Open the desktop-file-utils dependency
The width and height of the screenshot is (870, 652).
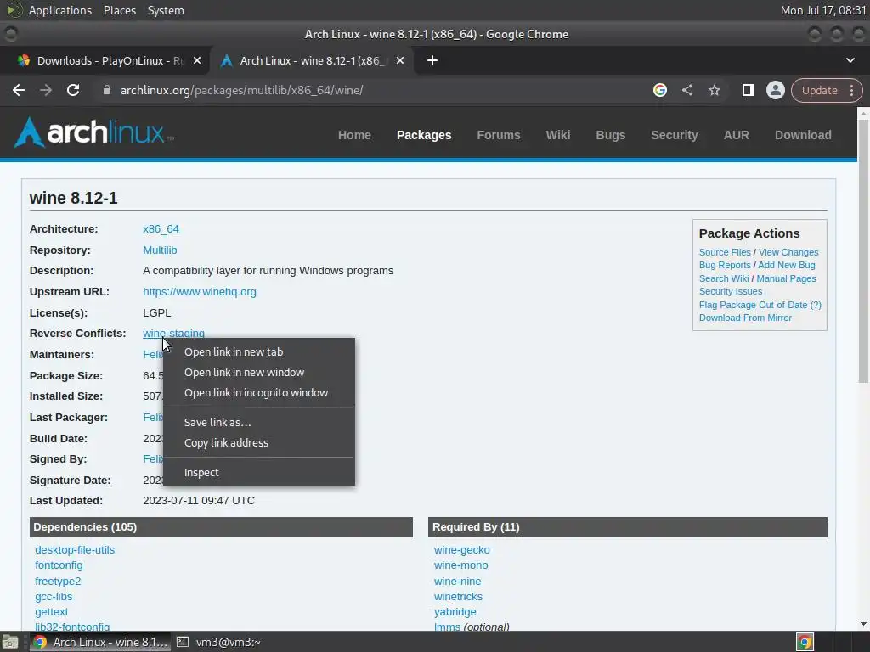pyautogui.click(x=75, y=550)
